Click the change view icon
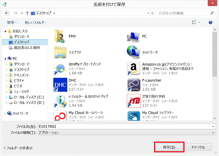 coord(194,22)
